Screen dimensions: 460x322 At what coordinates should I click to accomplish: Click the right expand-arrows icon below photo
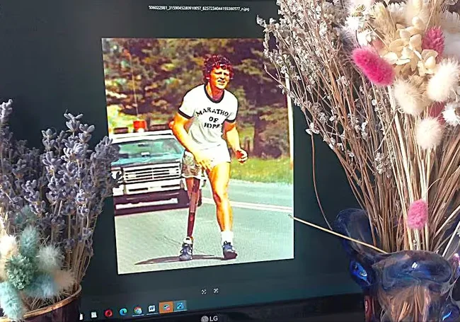[216, 290]
